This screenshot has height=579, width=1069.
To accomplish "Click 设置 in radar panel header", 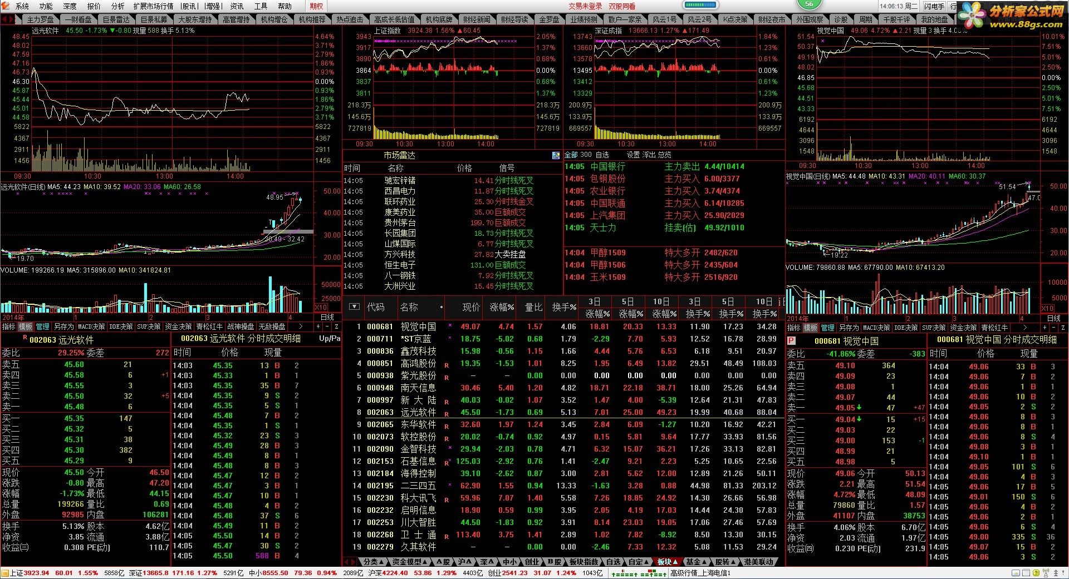I will [633, 155].
